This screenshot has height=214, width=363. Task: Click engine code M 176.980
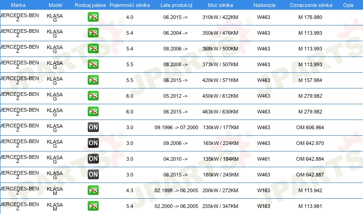[310, 17]
